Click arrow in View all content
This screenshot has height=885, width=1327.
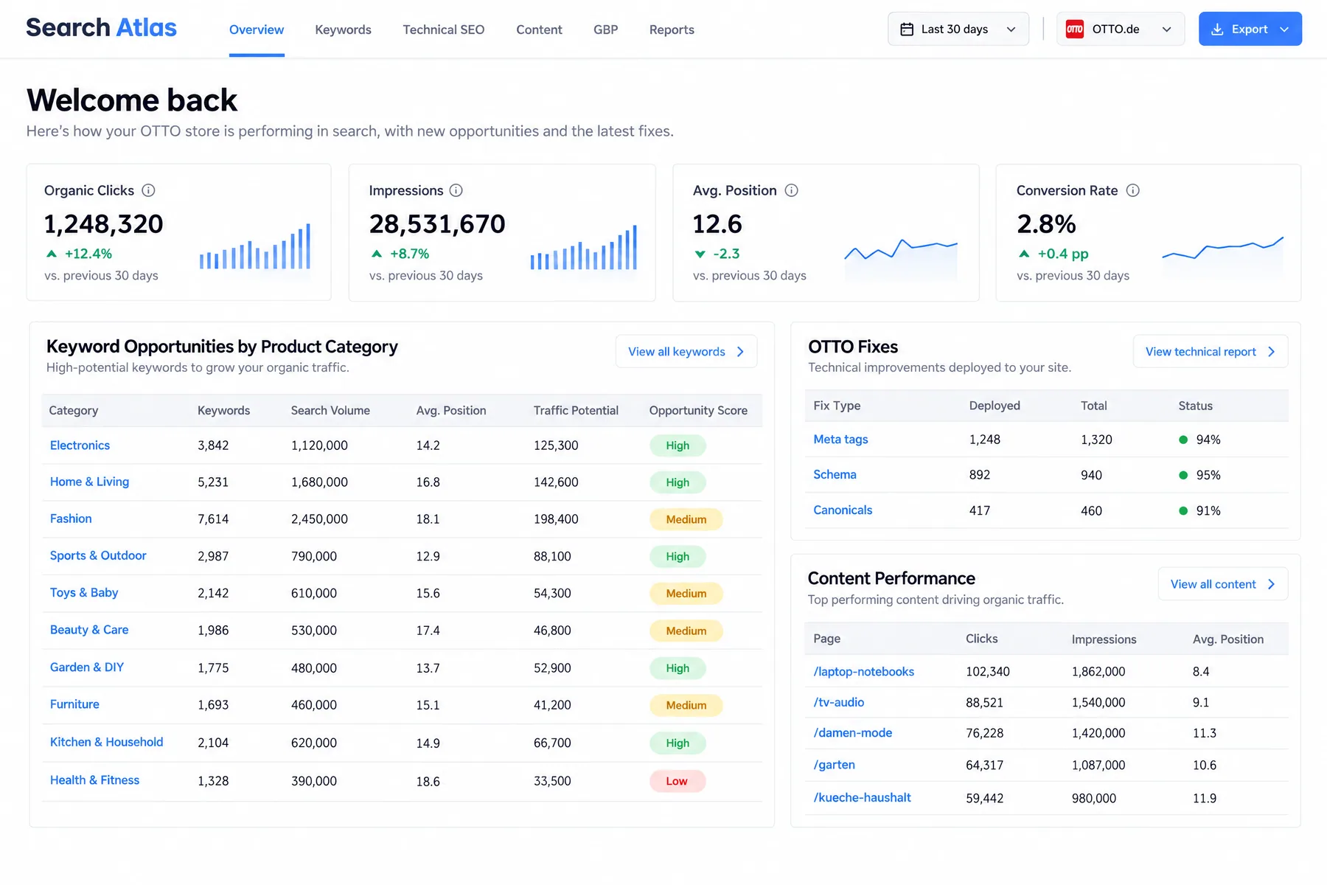pyautogui.click(x=1271, y=584)
